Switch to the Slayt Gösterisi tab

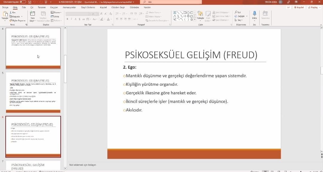pyautogui.click(x=88, y=7)
